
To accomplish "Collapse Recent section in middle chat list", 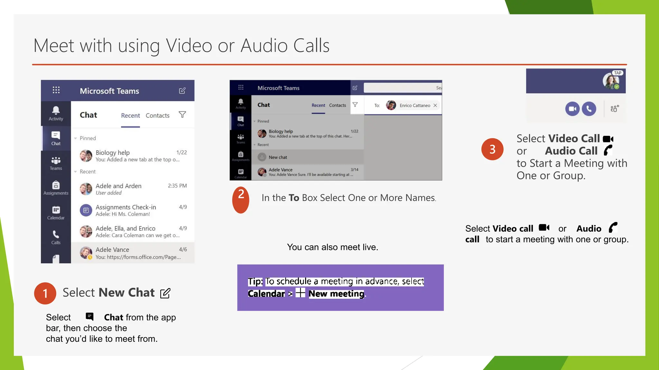I will [x=255, y=145].
